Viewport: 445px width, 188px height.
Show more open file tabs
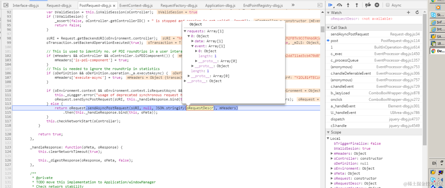click(293, 5)
